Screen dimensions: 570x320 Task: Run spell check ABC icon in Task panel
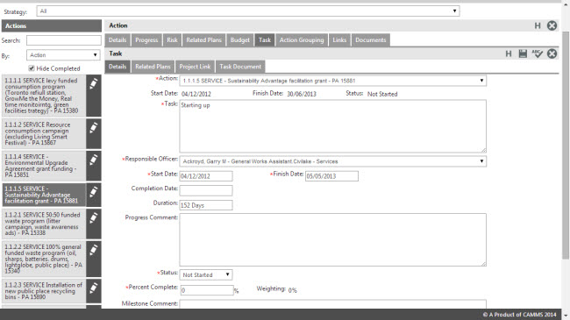click(537, 53)
